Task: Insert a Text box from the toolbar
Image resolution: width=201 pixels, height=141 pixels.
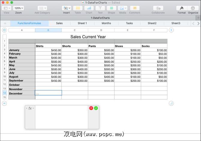Action: point(100,8)
